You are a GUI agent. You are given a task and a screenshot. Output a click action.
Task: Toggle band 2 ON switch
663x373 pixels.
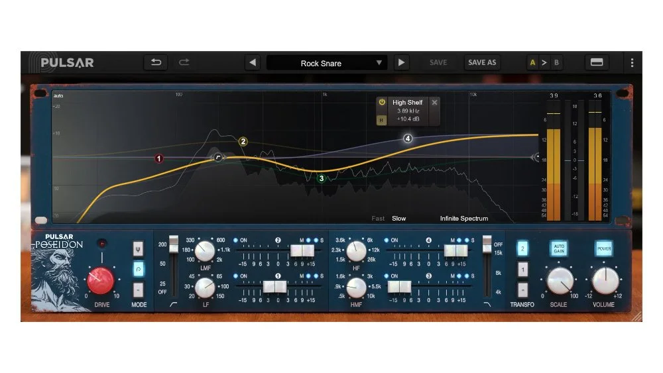(x=236, y=240)
